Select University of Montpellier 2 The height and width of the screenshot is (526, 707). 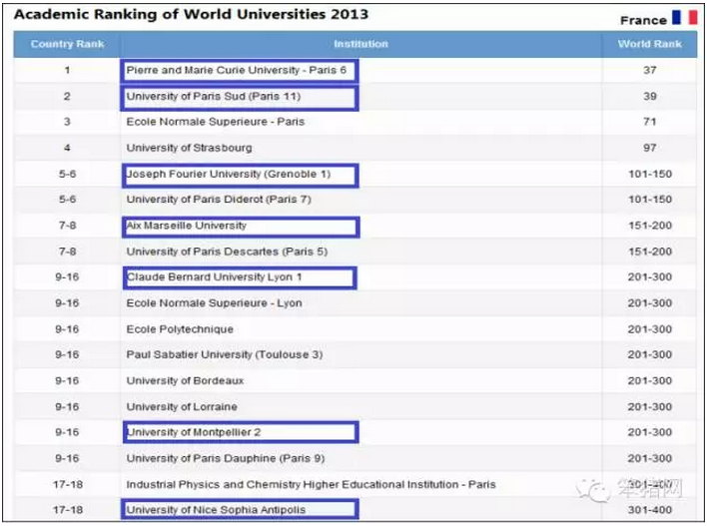point(194,432)
